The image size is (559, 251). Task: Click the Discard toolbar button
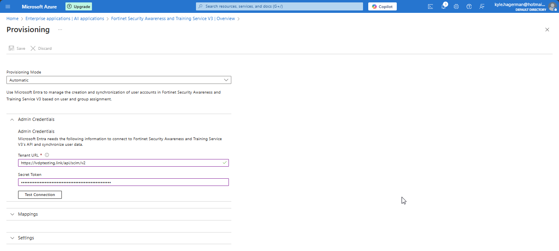tap(41, 48)
